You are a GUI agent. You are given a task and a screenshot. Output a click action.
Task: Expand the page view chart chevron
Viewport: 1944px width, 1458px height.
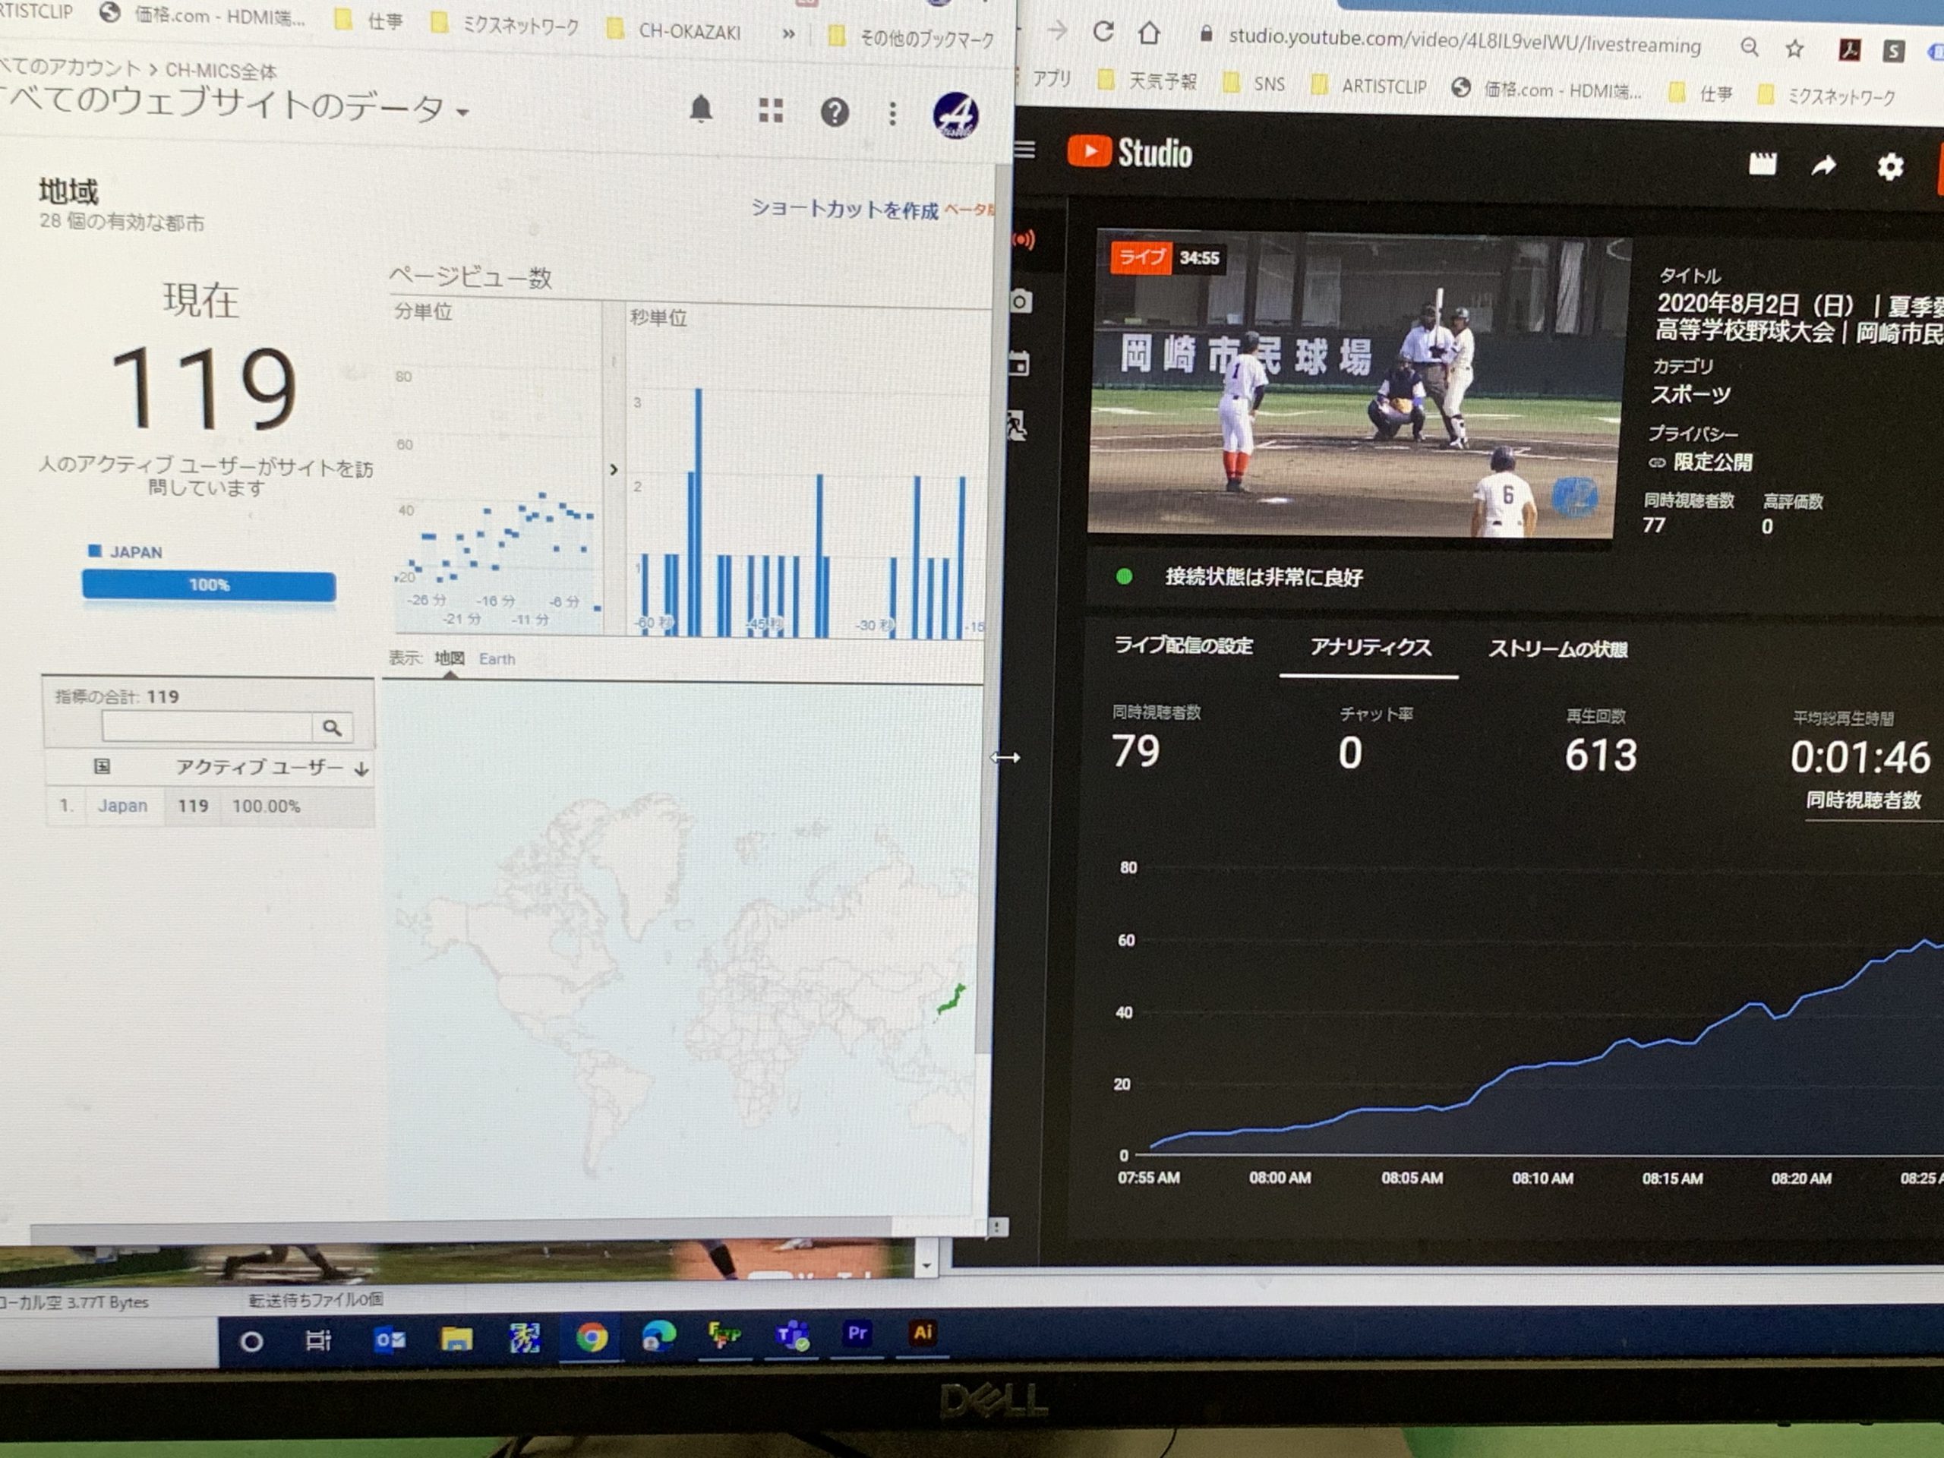pos(614,469)
